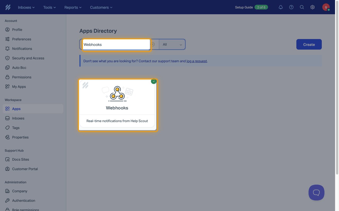Expand the Inboxes menu
Screen dimensions: 339x211
26,7
